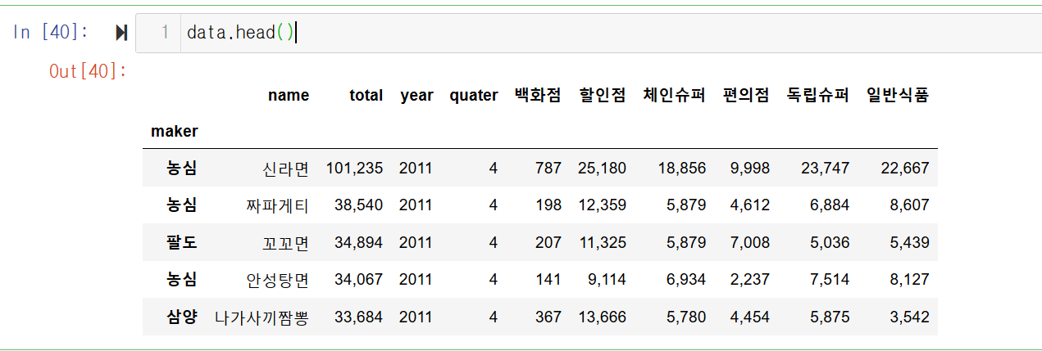Click the 독립슈퍼 value 5,875
The width and height of the screenshot is (1042, 351).
pos(830,317)
